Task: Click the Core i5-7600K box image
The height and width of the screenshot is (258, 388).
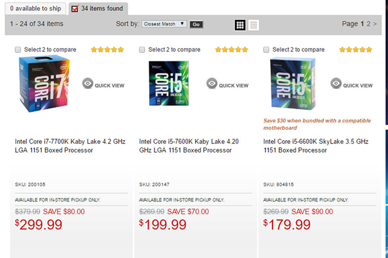Action: pyautogui.click(x=168, y=83)
